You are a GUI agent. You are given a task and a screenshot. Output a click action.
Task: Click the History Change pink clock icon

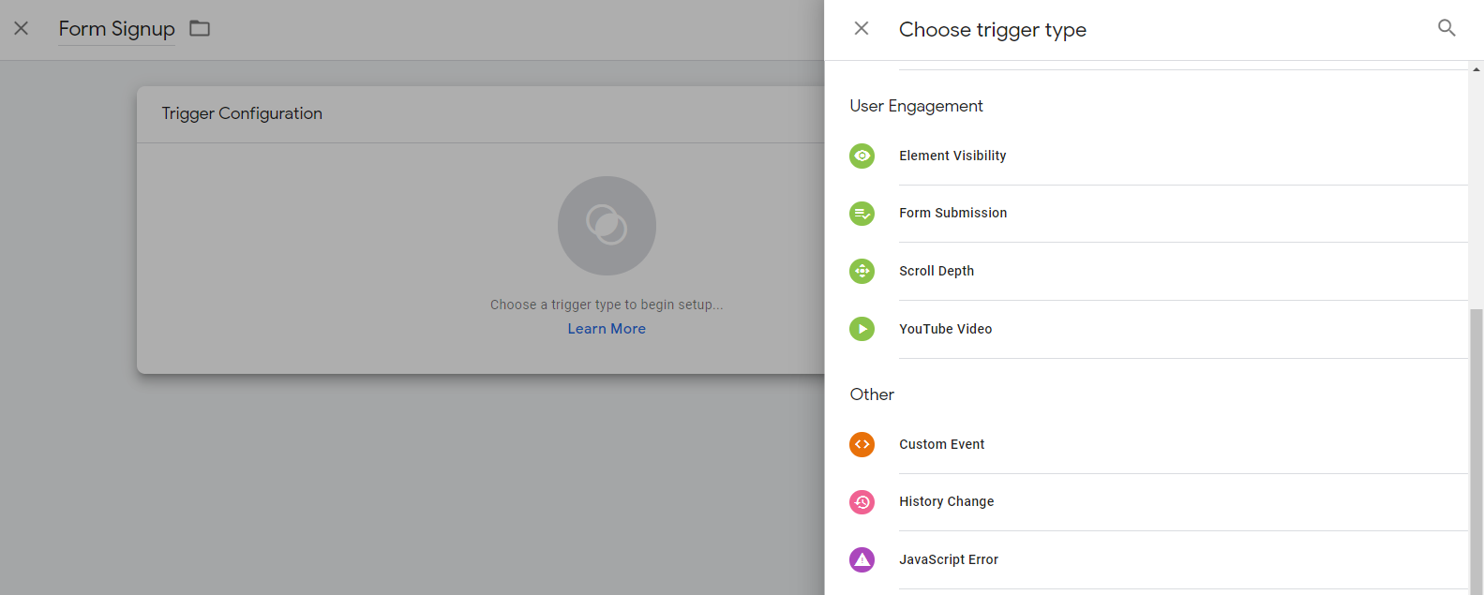tap(862, 502)
